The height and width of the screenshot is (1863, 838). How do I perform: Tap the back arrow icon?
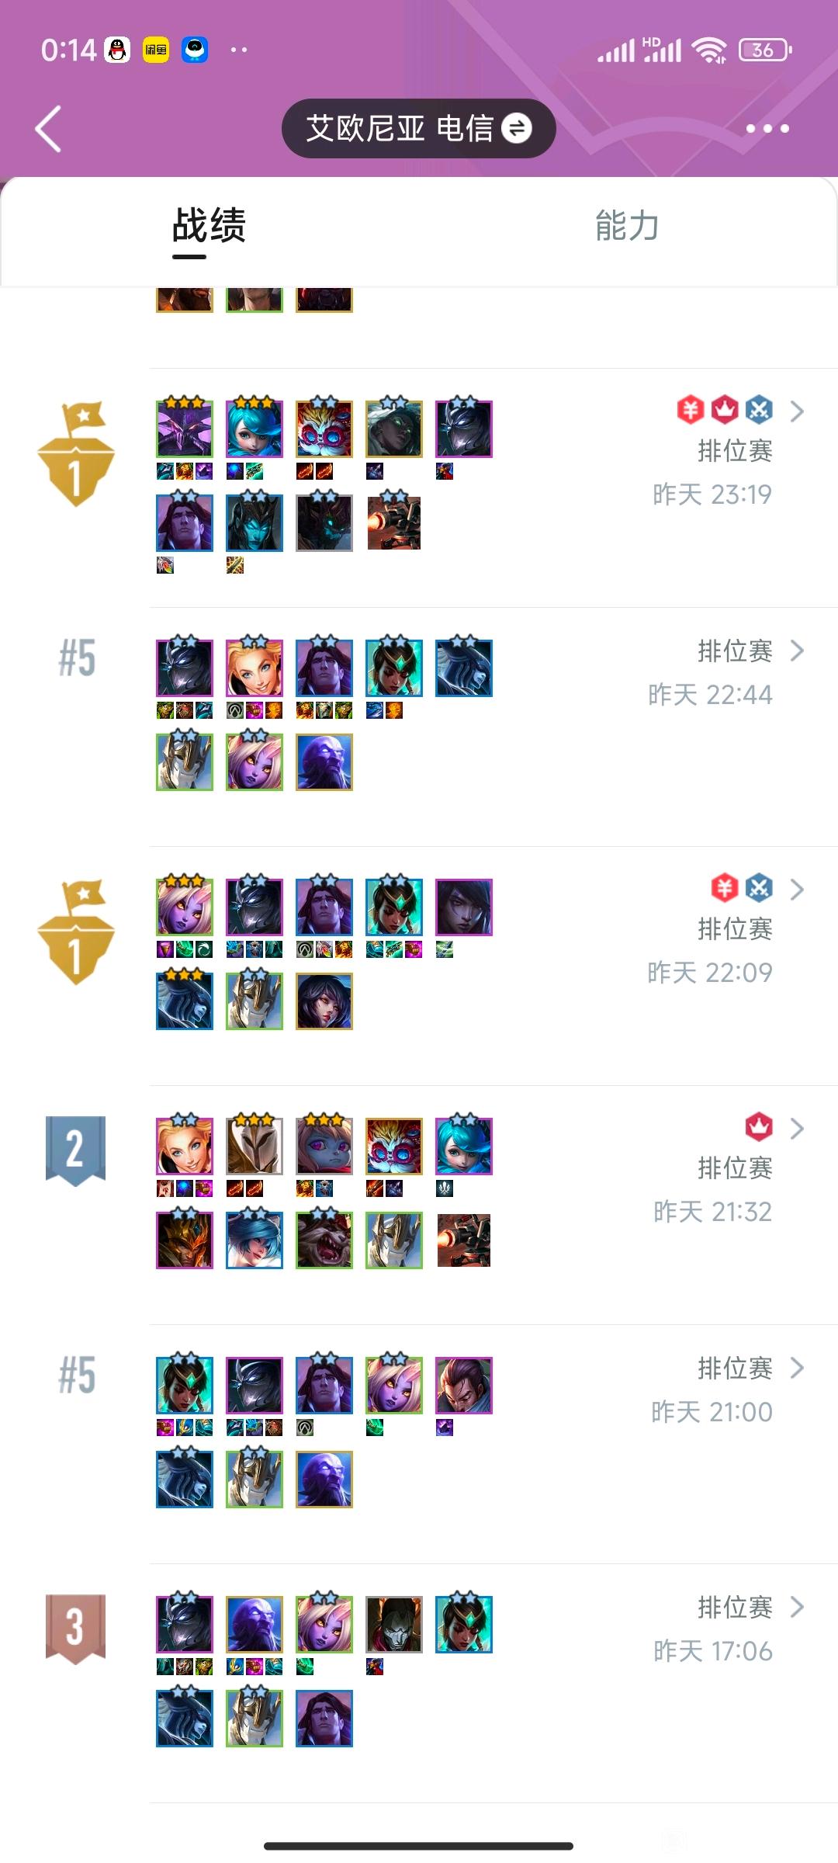click(x=48, y=129)
